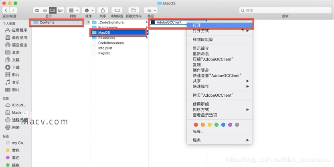Expand 打开方式 submenu
Image resolution: width=334 pixels, height=167 pixels.
point(219,31)
